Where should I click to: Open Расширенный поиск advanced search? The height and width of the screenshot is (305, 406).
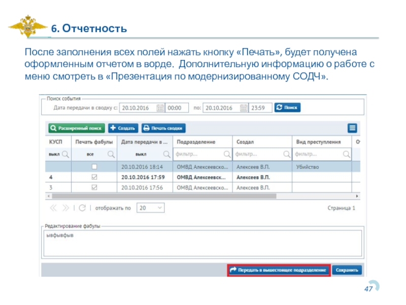[77, 128]
